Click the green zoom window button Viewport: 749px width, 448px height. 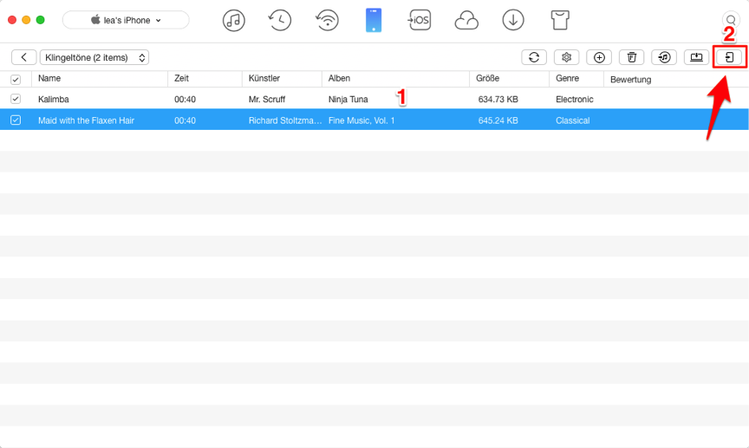[41, 20]
